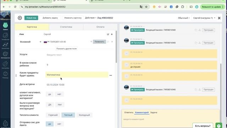Click the Добавить задачу button
Screen dimensions: 227x128
click(50, 18)
